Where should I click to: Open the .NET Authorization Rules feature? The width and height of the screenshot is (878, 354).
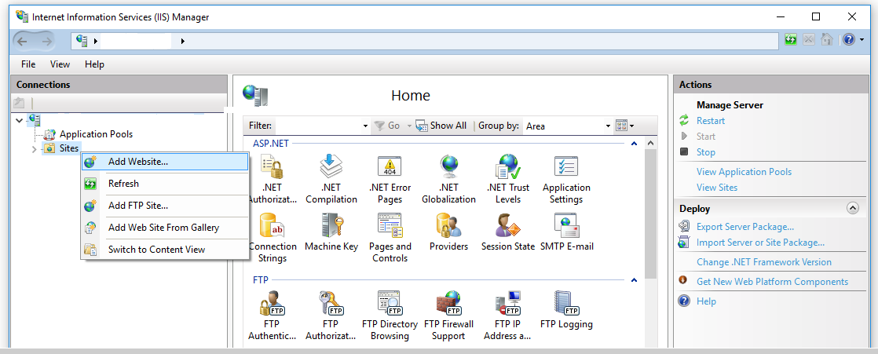point(273,179)
